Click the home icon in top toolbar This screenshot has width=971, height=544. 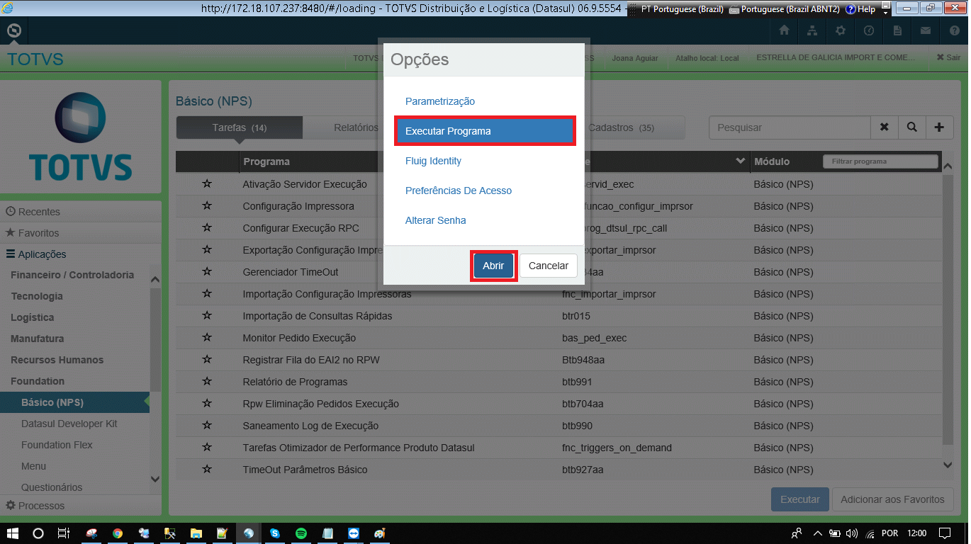[x=784, y=31]
